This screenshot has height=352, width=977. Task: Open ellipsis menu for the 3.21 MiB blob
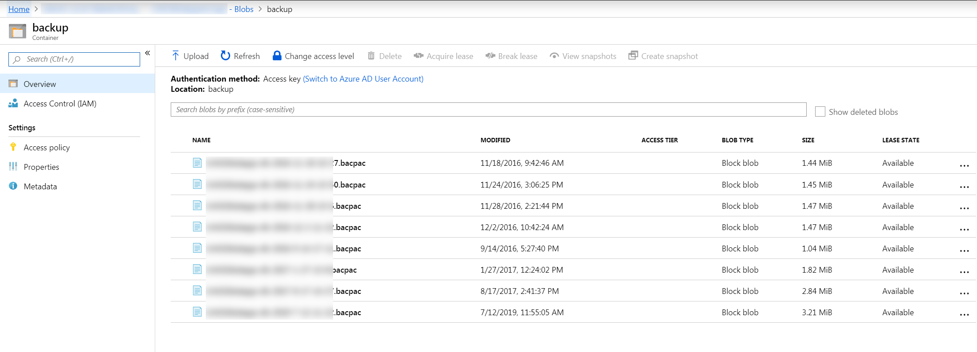(x=964, y=314)
